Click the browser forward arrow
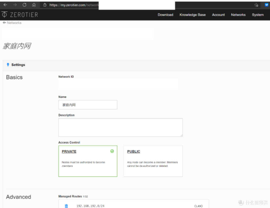 pos(15,5)
